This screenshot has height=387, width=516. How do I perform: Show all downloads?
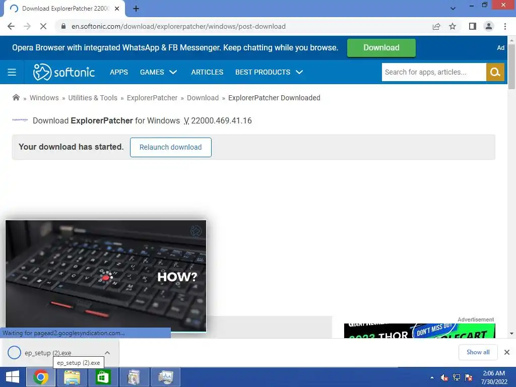478,352
